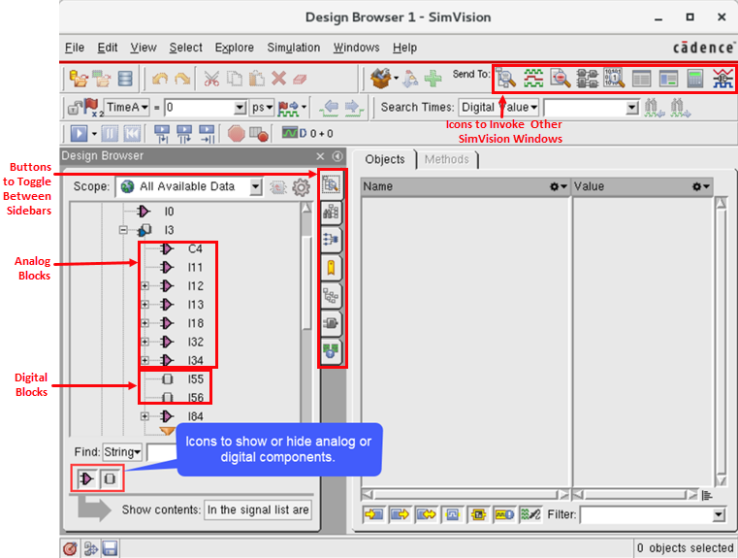Expand the I84 tree node
738x558 pixels.
[x=144, y=416]
